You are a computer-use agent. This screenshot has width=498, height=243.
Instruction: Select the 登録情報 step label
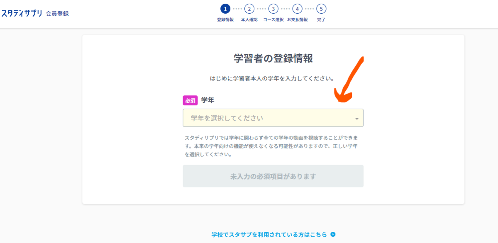tap(225, 19)
